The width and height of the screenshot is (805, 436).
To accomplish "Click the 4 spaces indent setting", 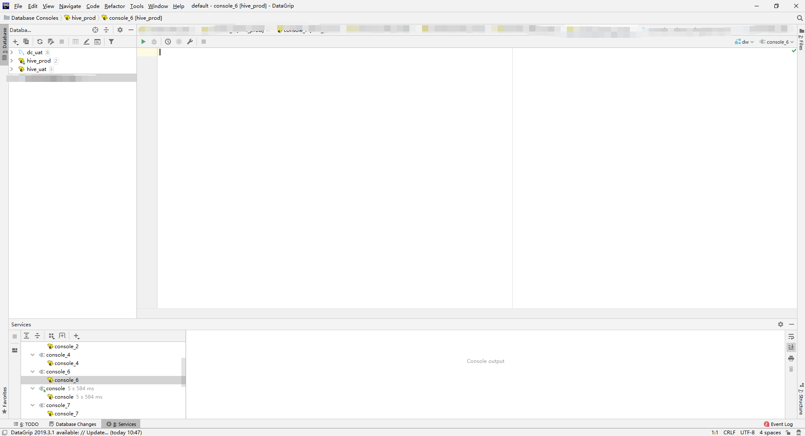I will click(770, 432).
